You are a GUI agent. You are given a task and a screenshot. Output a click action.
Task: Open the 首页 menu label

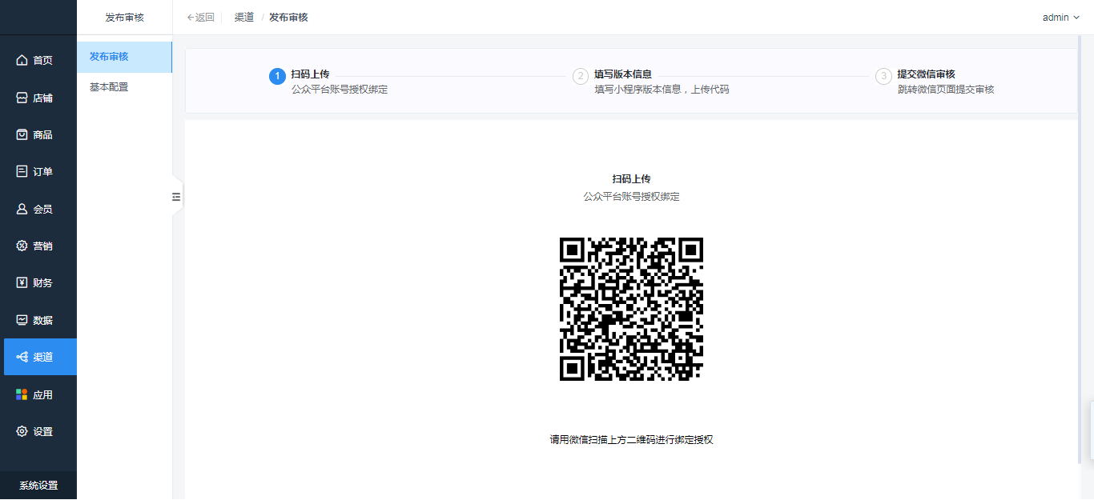pos(43,61)
